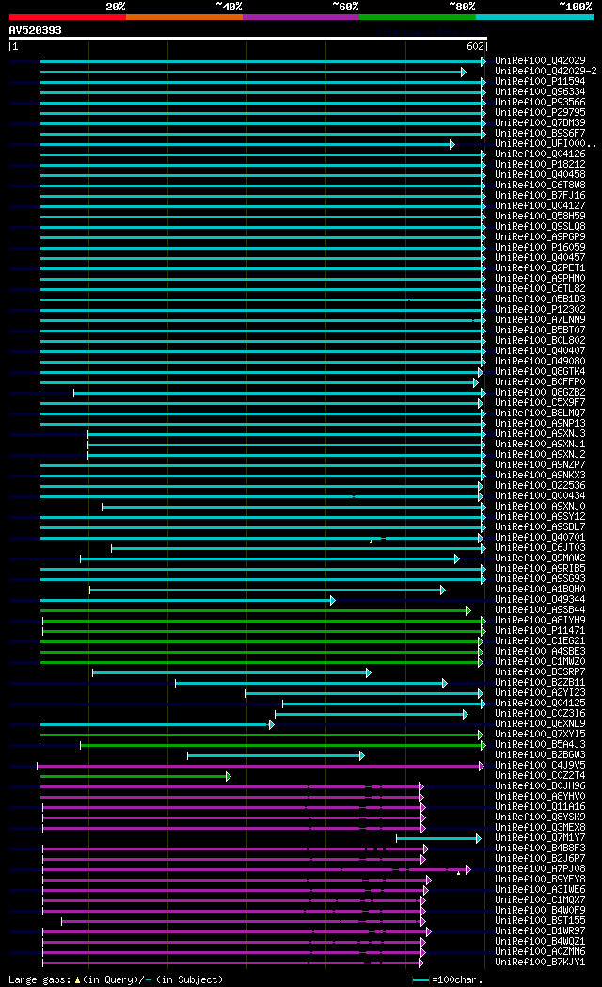This screenshot has height=987, width=602.
Task: Click the orange ~40% legend segment
Action: tap(184, 17)
